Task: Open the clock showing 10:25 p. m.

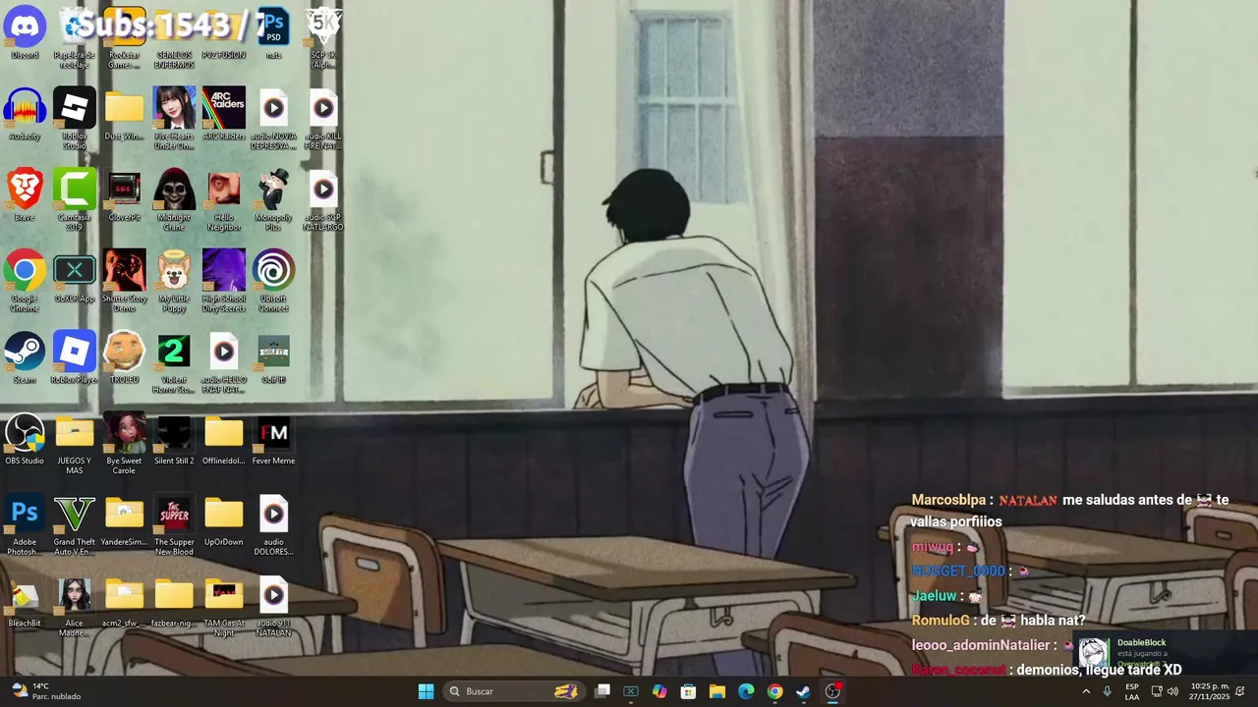Action: [x=1209, y=691]
